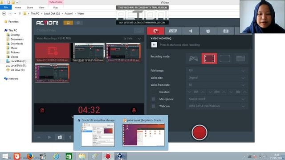The height and width of the screenshot is (160, 285).
Task: Open the Microphone Always record dropdown
Action: point(217,99)
